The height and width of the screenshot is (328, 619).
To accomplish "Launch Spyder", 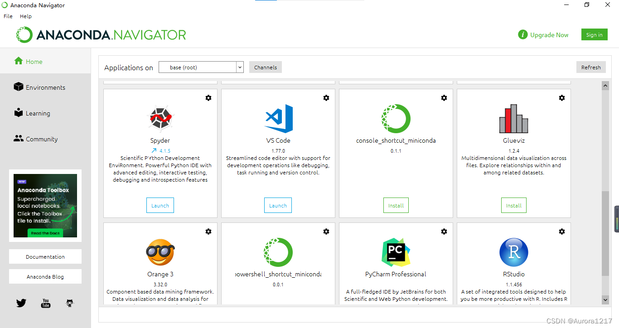I will 160,205.
